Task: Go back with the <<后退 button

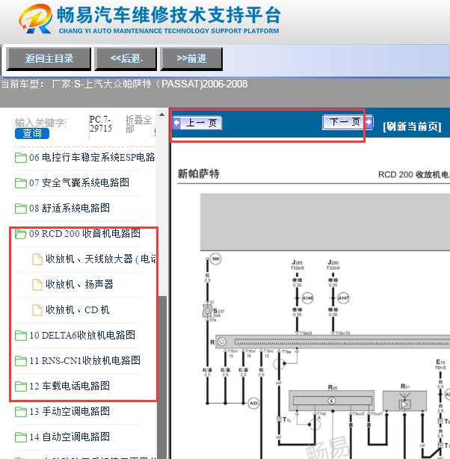Action: tap(126, 58)
